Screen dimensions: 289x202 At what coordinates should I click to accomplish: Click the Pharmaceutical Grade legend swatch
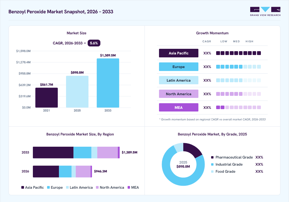point(212,157)
